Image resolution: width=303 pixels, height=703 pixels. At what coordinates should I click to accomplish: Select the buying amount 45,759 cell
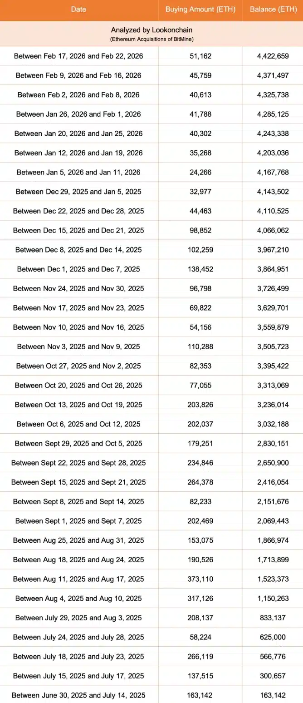click(x=200, y=75)
